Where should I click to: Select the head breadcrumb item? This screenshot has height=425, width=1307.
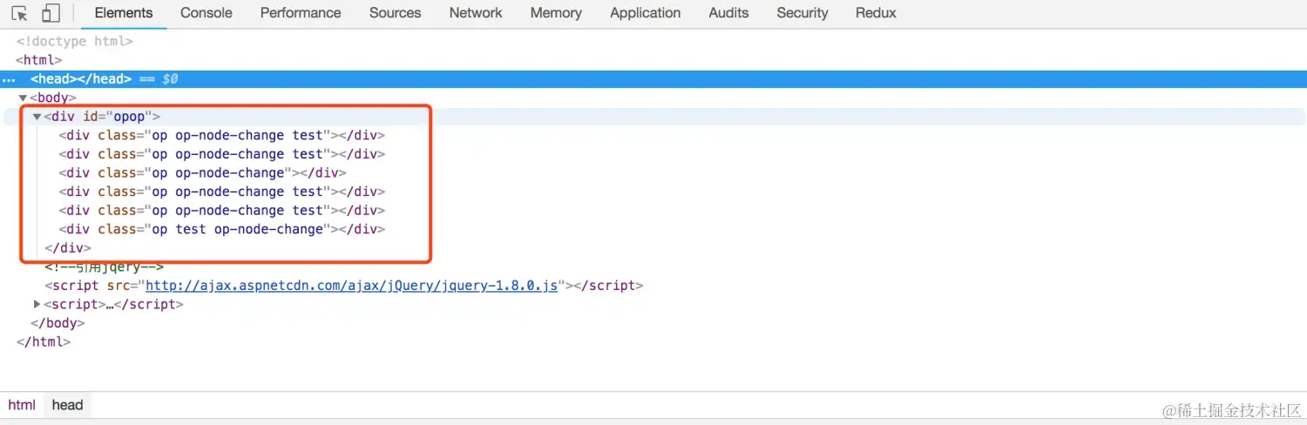coord(67,405)
